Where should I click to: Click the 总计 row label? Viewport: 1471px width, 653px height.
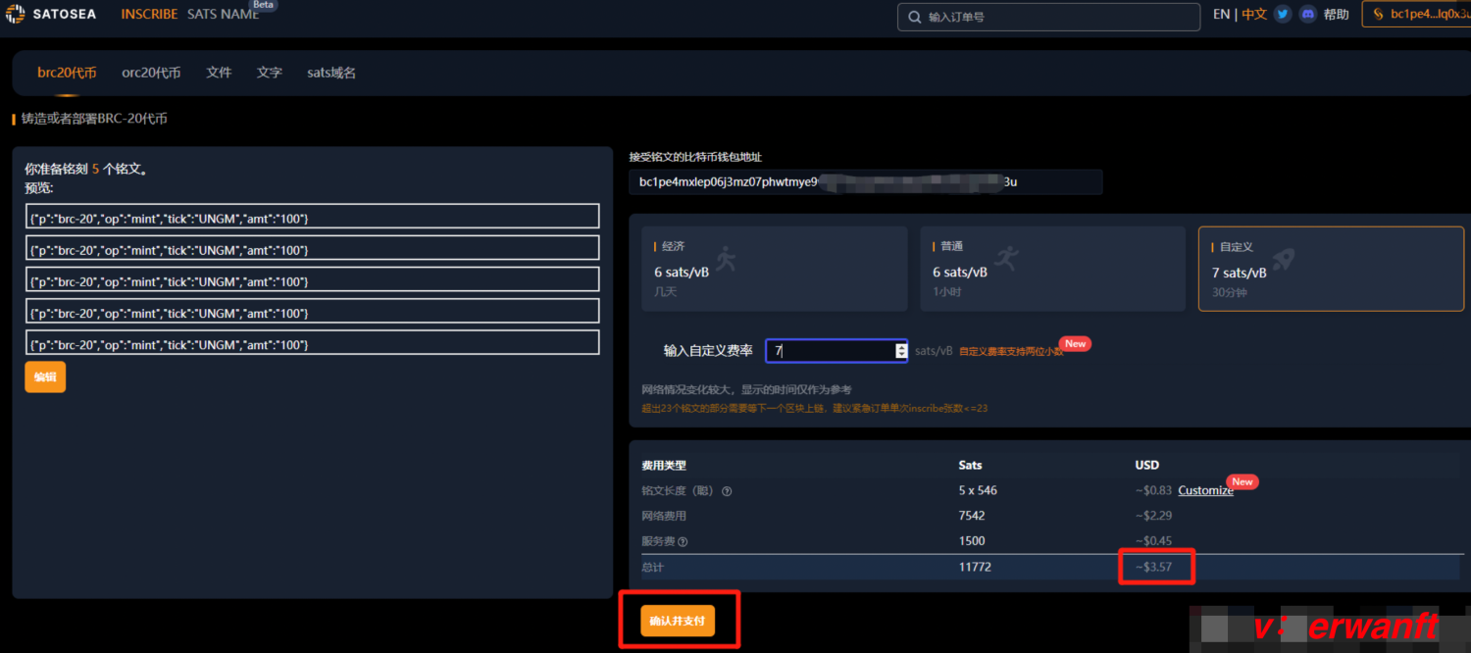click(653, 567)
